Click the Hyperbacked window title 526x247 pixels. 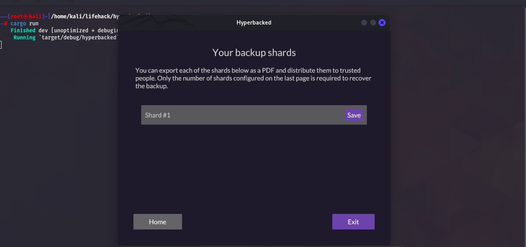(254, 23)
